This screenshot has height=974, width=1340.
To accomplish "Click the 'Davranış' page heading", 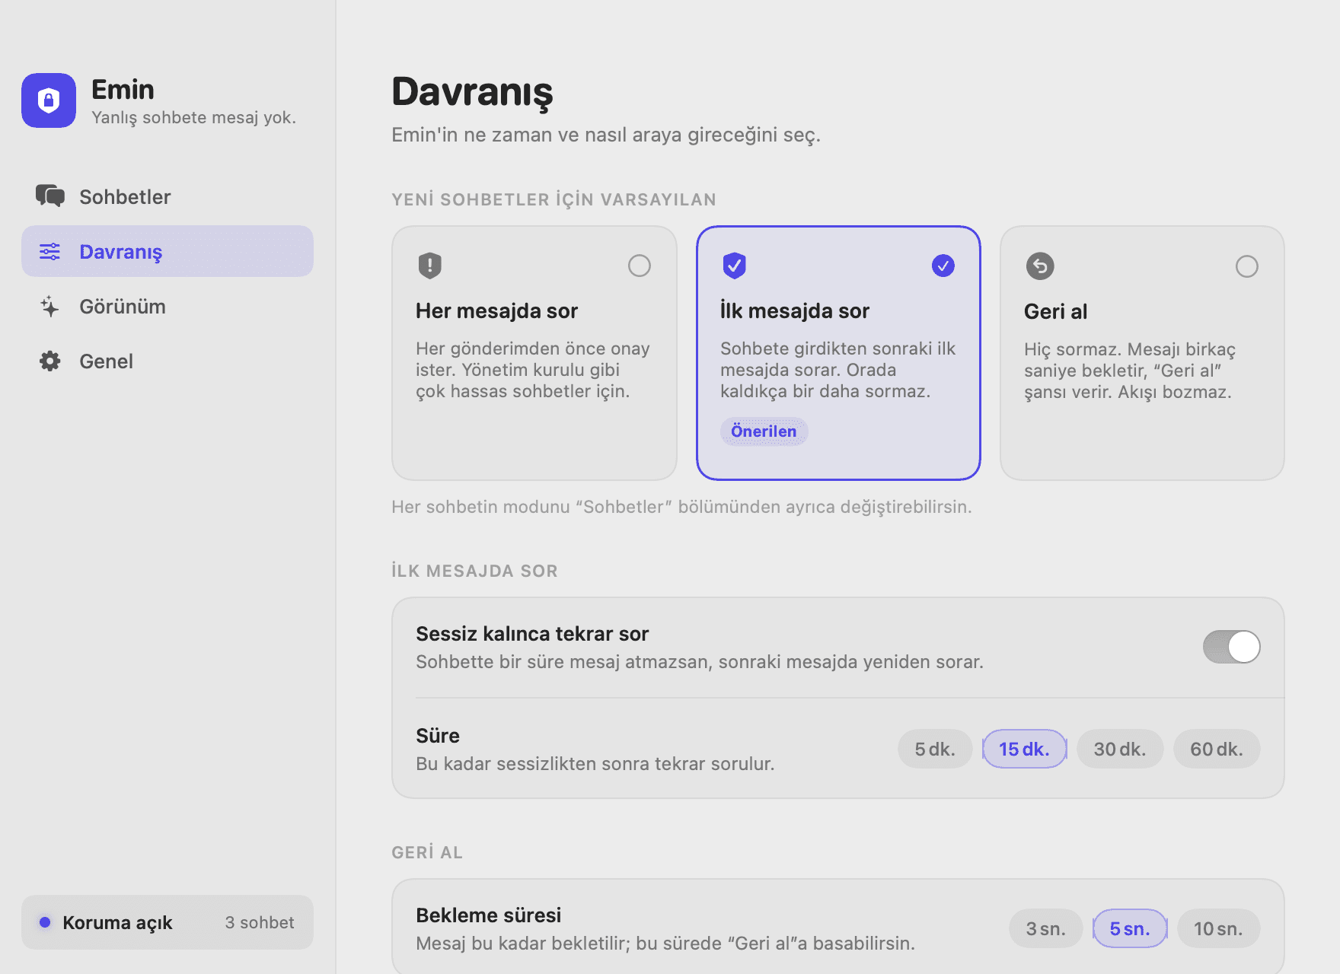I will coord(472,92).
